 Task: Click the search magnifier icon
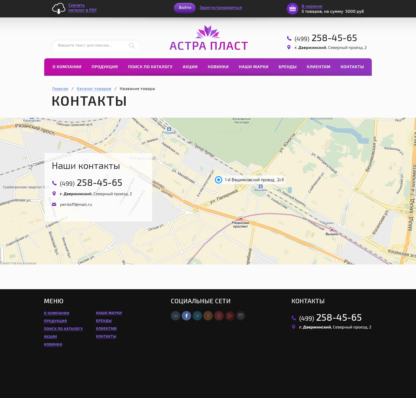point(132,46)
